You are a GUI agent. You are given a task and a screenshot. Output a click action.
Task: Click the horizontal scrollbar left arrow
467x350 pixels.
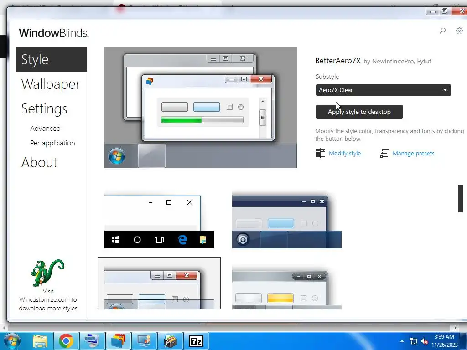click(4, 328)
